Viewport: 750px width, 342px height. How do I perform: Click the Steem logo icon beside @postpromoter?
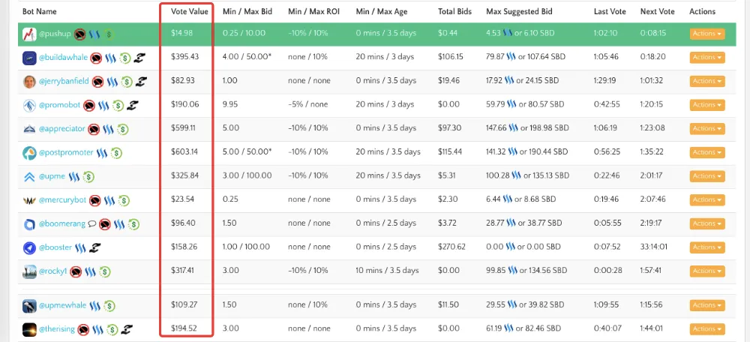(x=102, y=153)
